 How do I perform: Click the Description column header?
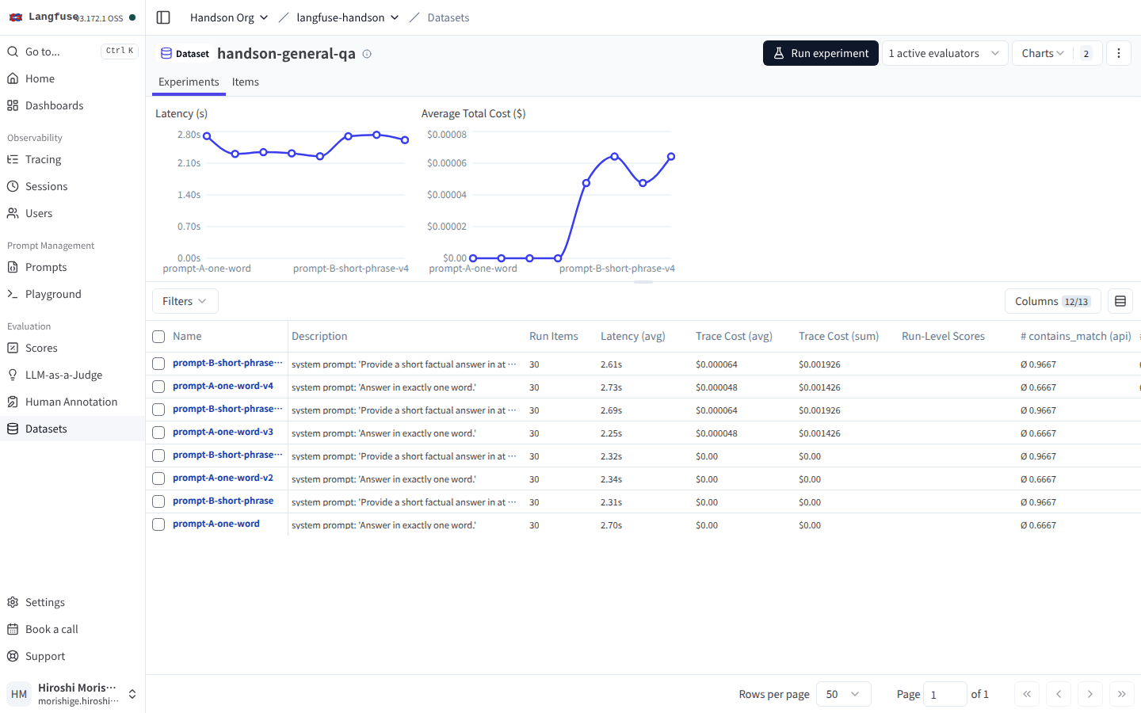point(319,336)
